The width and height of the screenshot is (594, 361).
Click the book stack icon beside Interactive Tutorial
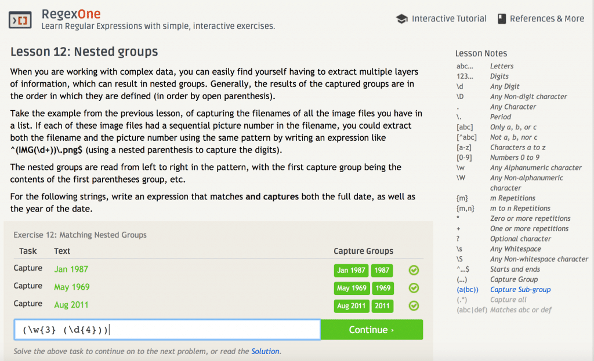pos(401,18)
